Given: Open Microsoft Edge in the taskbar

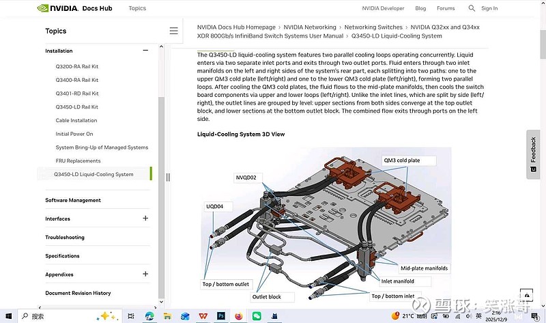Looking at the screenshot, I should point(149,316).
